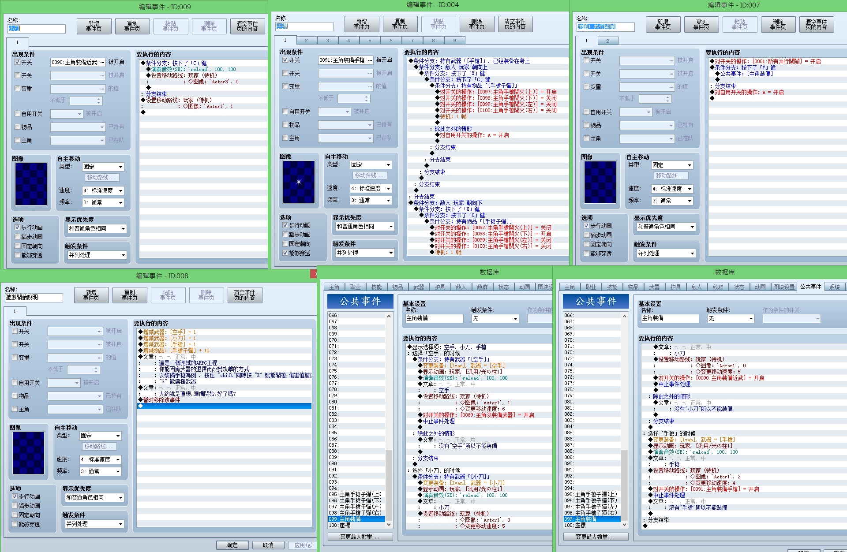This screenshot has width=847, height=552.
Task: Click 取消 button in event ID:008
Action: [x=268, y=545]
